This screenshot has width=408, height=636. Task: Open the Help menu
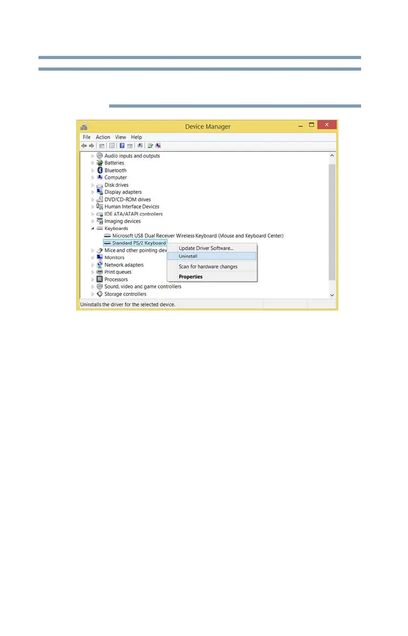[137, 137]
